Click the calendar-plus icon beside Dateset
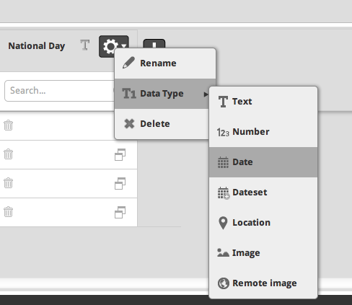 224,193
